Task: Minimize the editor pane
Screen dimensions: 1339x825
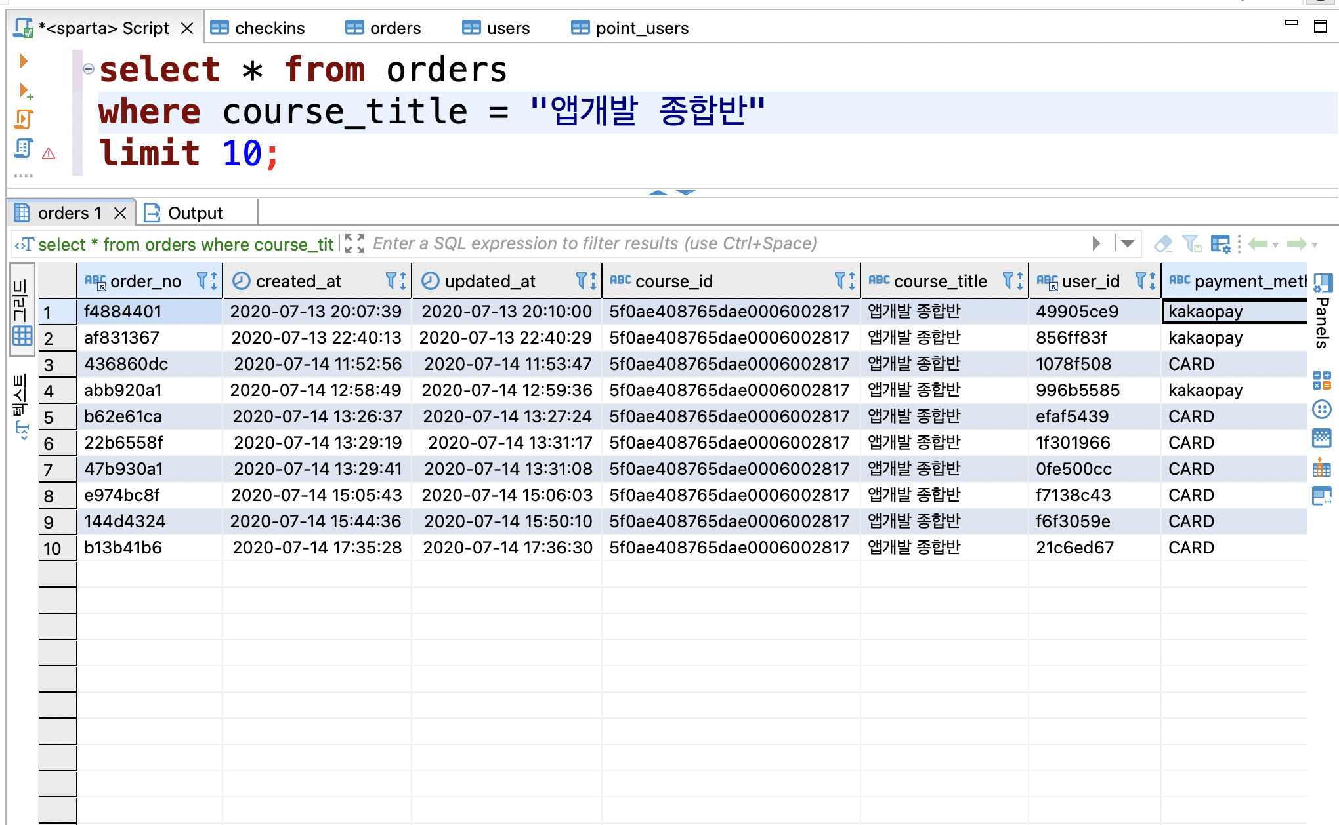Action: pos(1291,24)
